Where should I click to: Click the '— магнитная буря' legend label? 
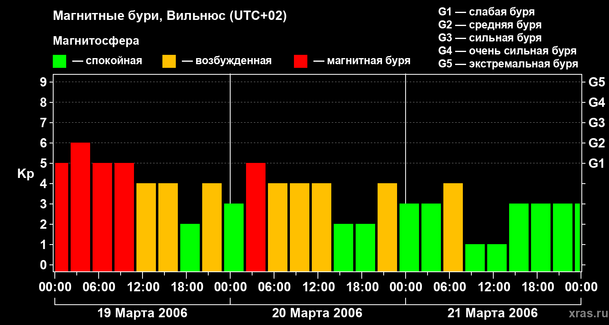pos(362,61)
